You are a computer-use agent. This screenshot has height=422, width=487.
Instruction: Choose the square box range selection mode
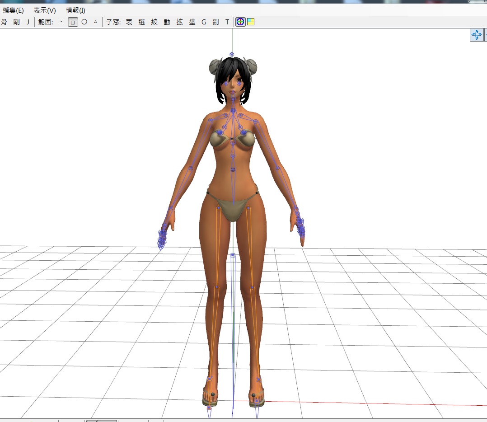tap(73, 22)
